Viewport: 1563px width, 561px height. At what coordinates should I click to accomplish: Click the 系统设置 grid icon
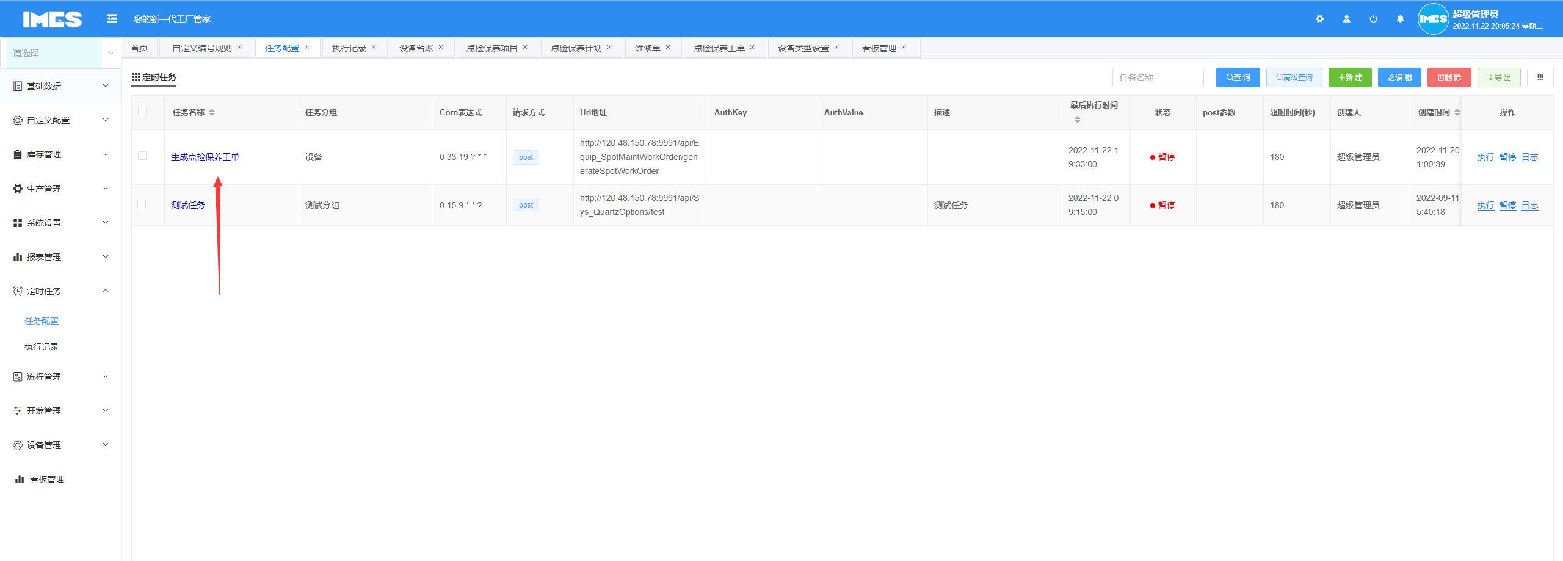(18, 223)
